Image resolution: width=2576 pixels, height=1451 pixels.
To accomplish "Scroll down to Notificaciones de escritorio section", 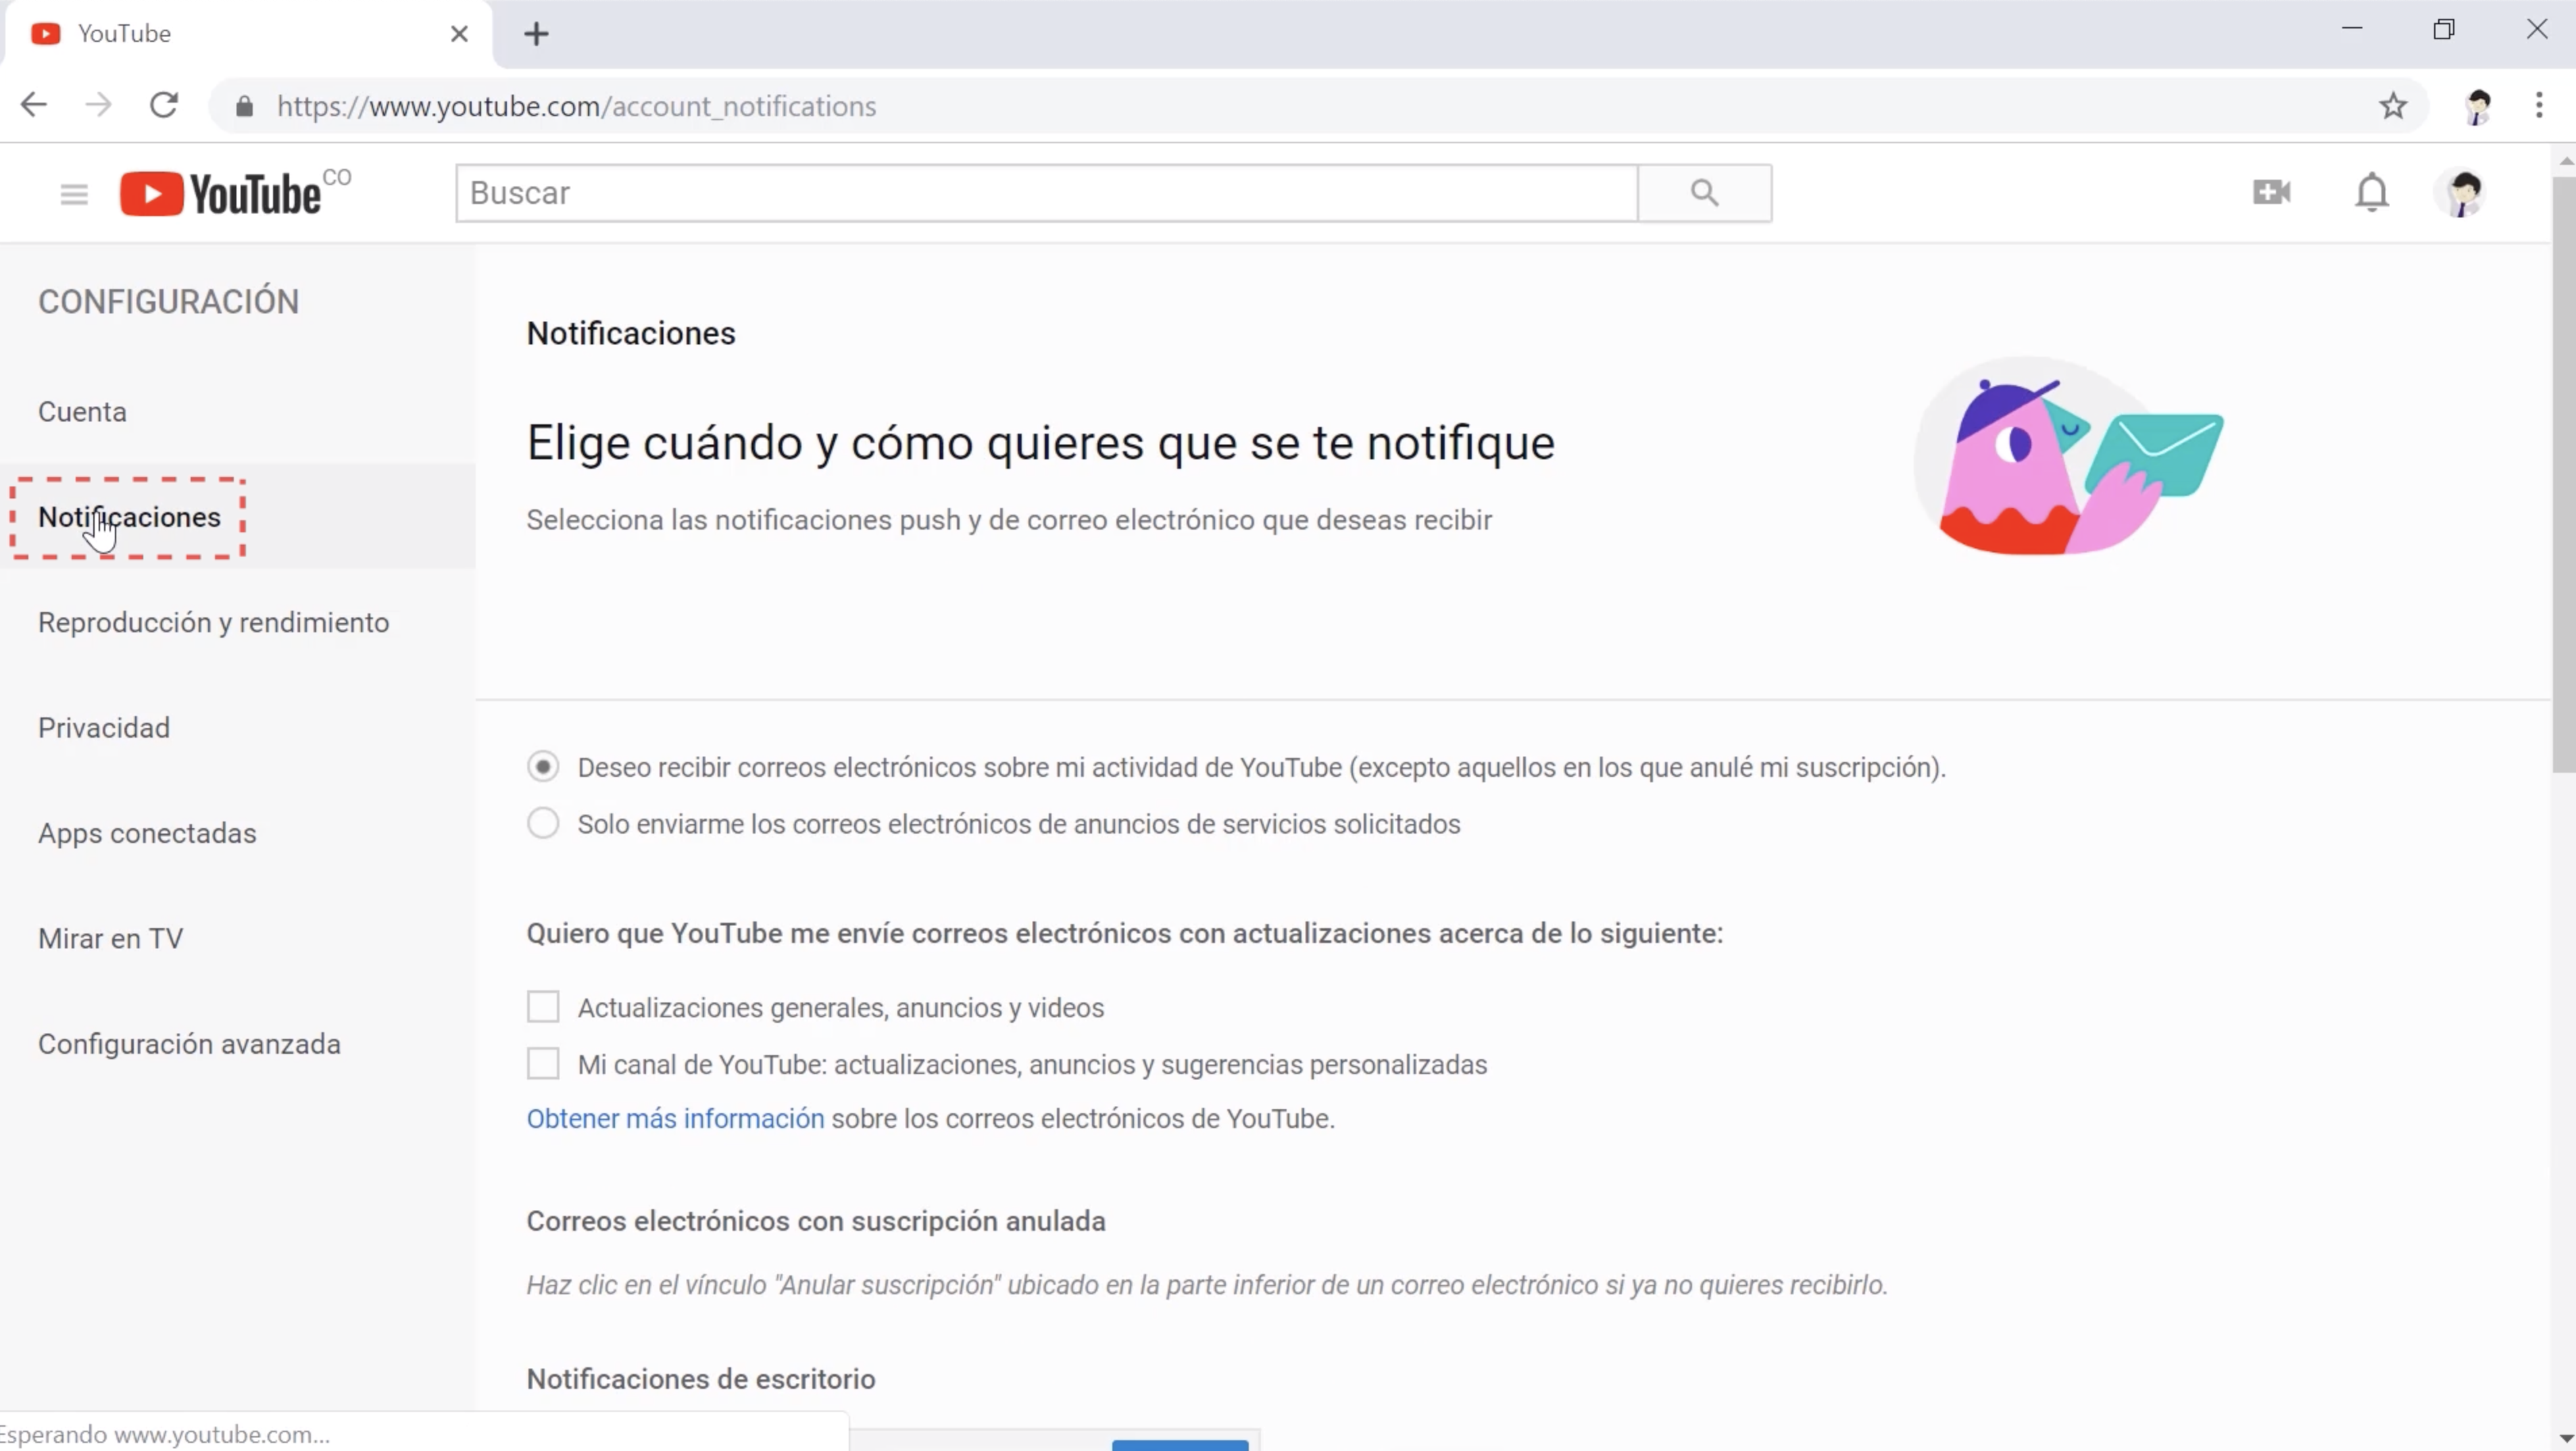I will click(701, 1379).
